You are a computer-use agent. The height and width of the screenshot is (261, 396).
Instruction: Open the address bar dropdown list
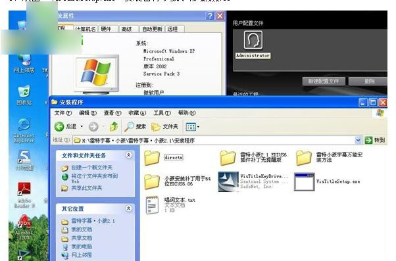point(358,140)
